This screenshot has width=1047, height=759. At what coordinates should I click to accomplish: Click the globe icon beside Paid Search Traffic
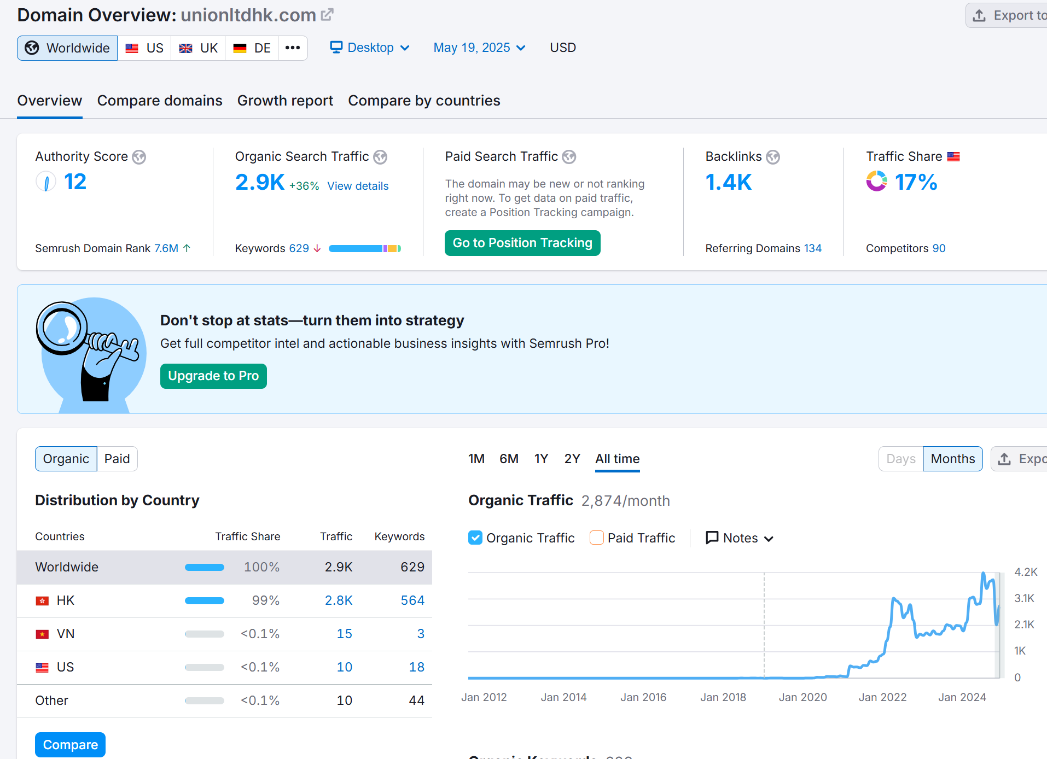pyautogui.click(x=569, y=157)
